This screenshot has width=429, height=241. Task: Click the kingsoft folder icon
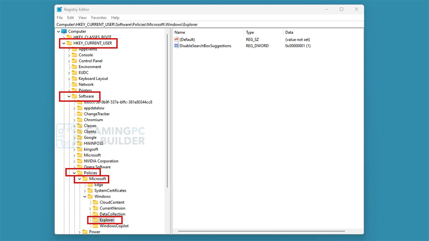pyautogui.click(x=80, y=149)
